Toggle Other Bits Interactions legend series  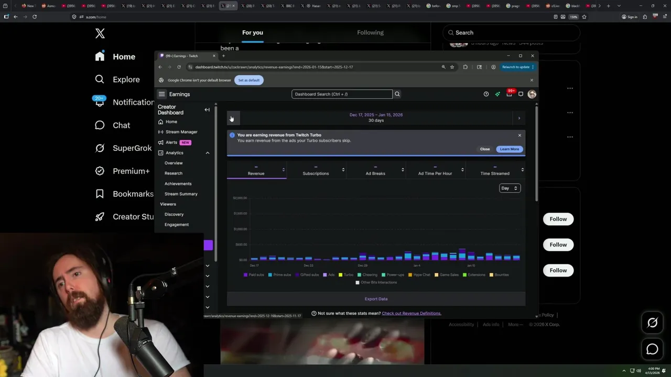pos(376,282)
